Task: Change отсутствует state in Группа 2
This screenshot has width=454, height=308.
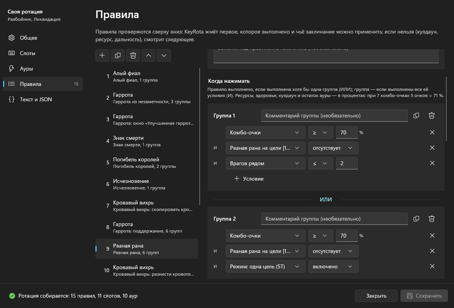Action: 333,251
